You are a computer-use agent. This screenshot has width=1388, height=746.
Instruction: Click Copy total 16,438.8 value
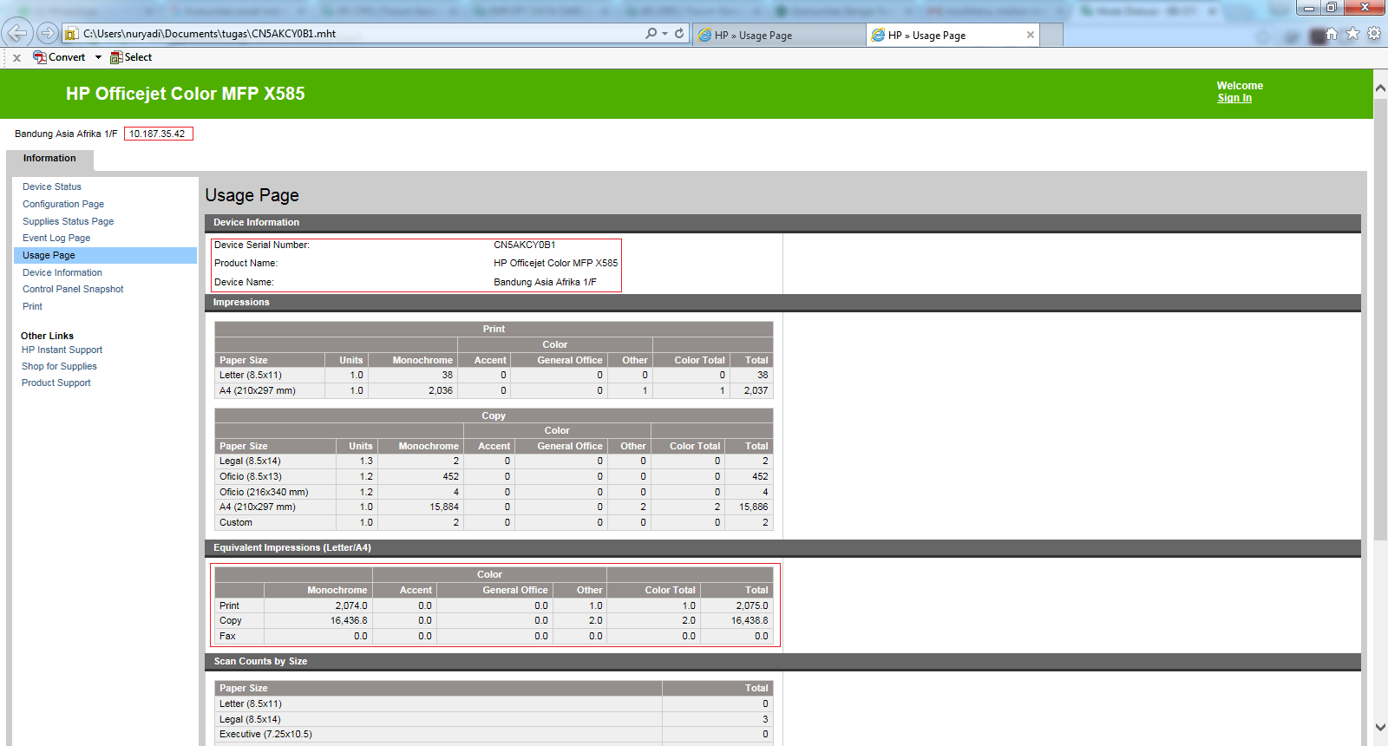click(750, 620)
